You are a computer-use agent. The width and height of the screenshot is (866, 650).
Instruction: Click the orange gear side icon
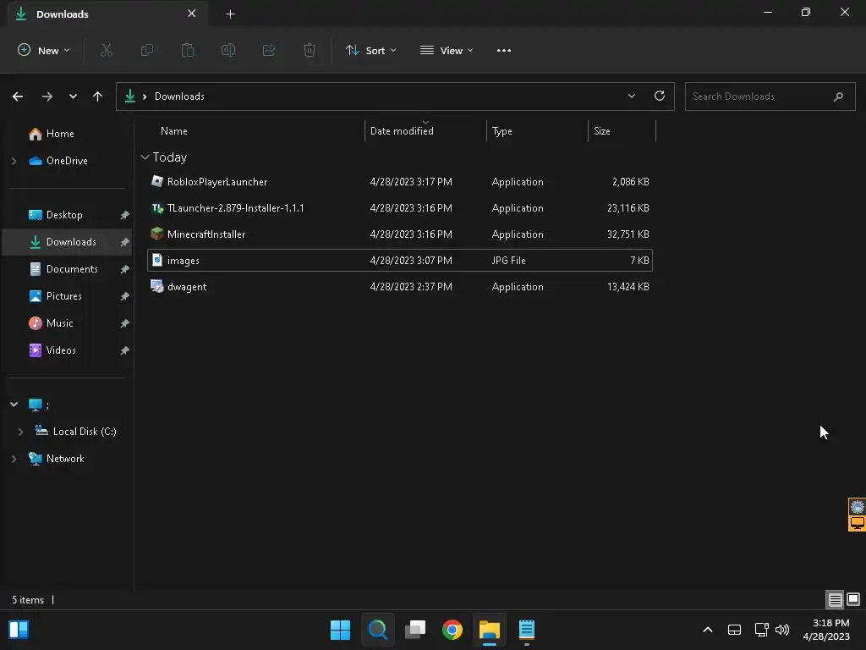pyautogui.click(x=858, y=506)
